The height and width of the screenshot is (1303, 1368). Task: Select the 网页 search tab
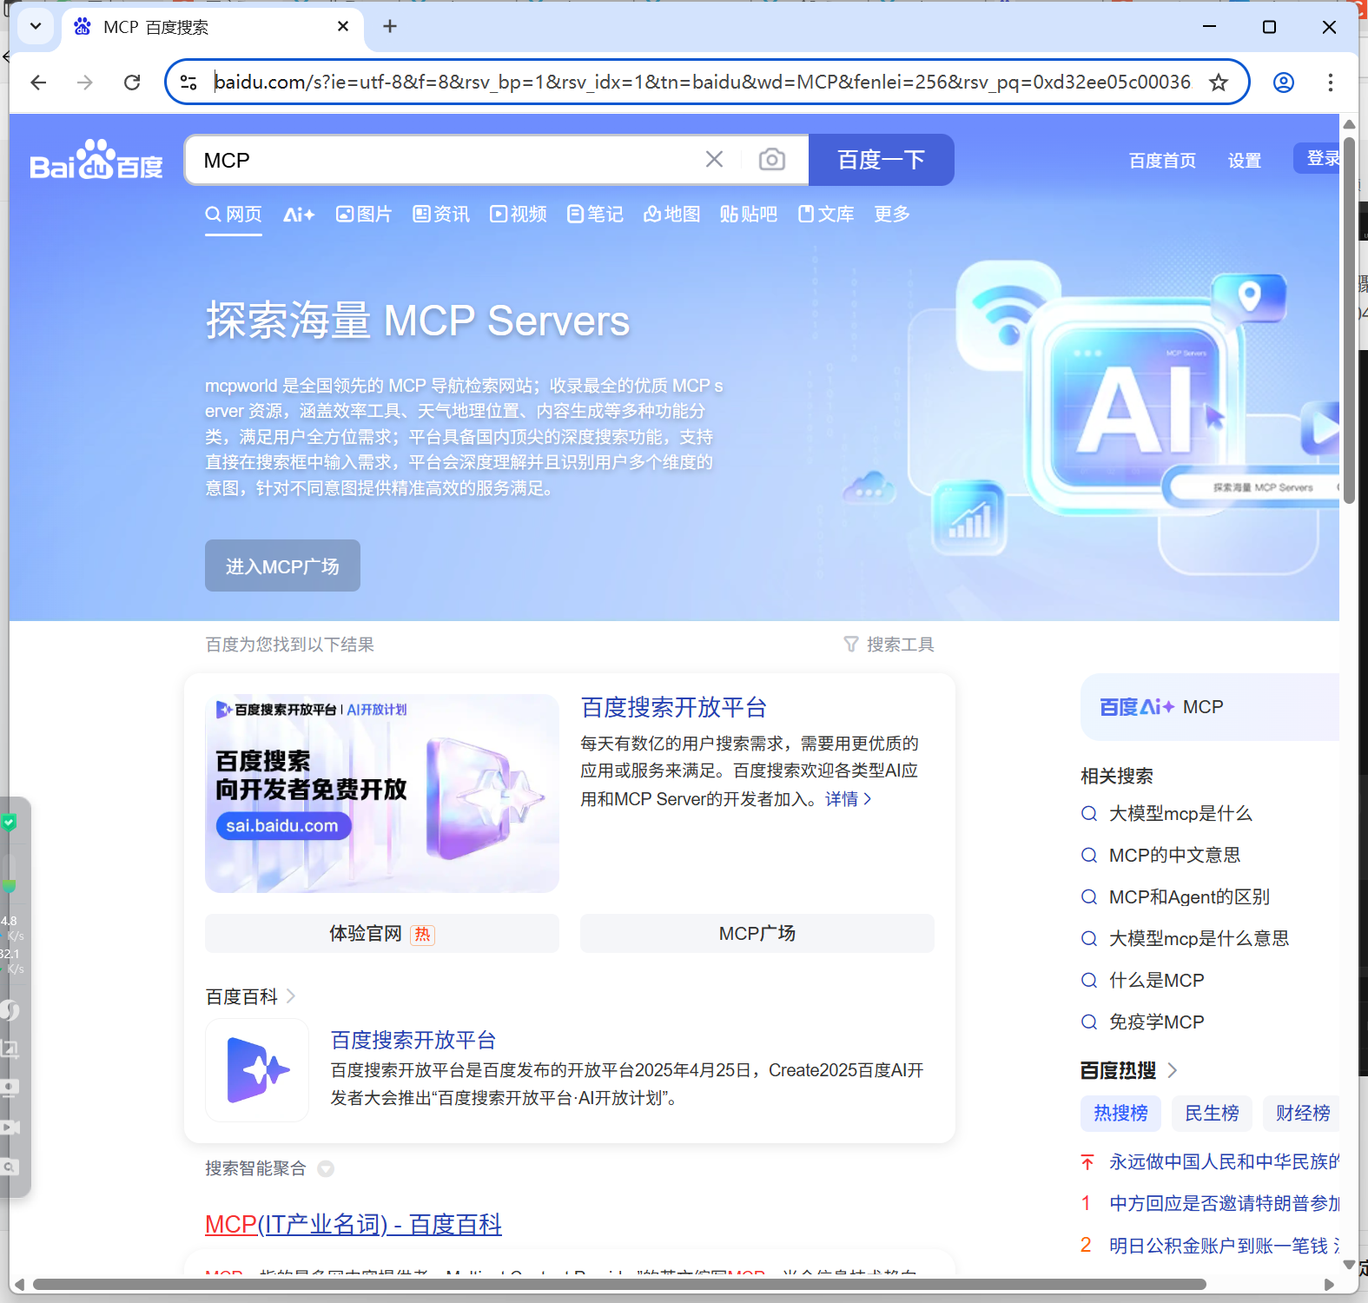[233, 215]
